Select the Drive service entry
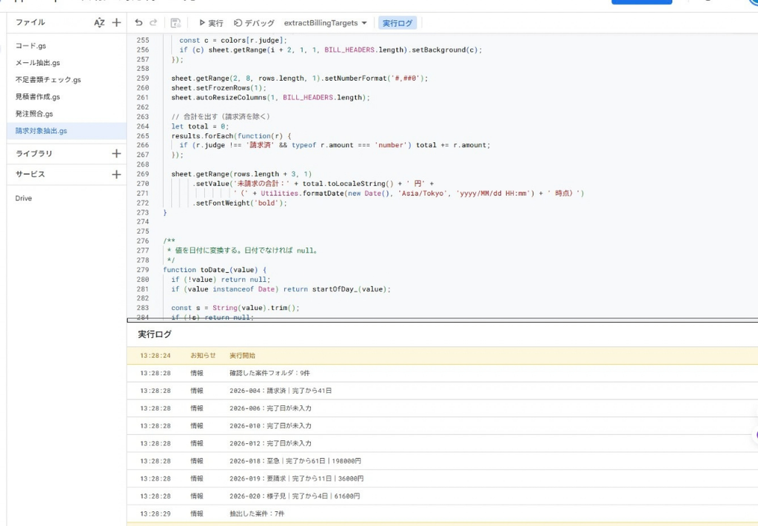 click(x=23, y=198)
